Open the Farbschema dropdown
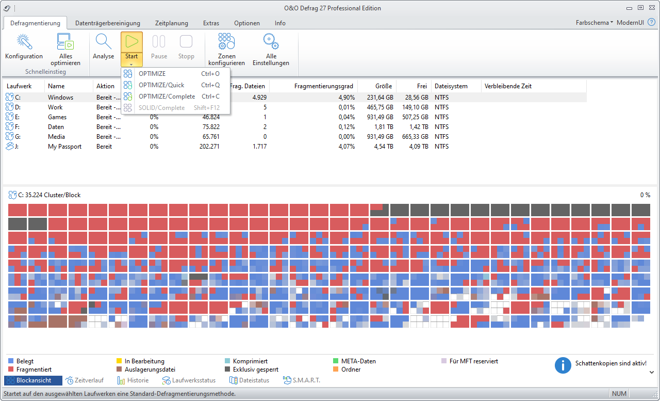This screenshot has height=401, width=660. 594,23
